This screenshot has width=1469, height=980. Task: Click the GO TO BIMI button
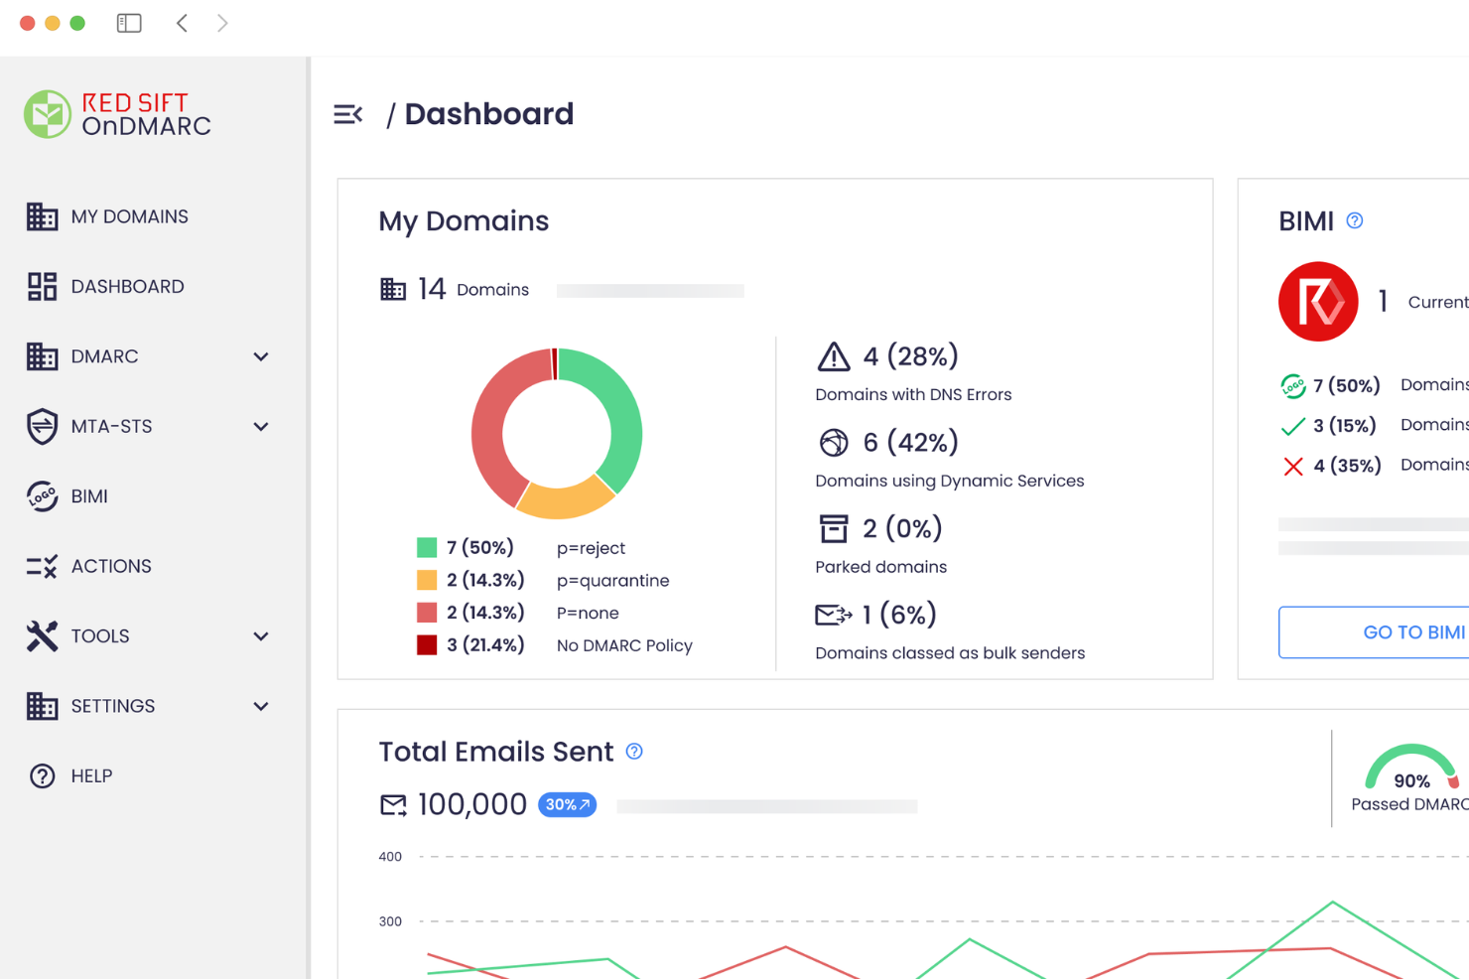point(1413,632)
